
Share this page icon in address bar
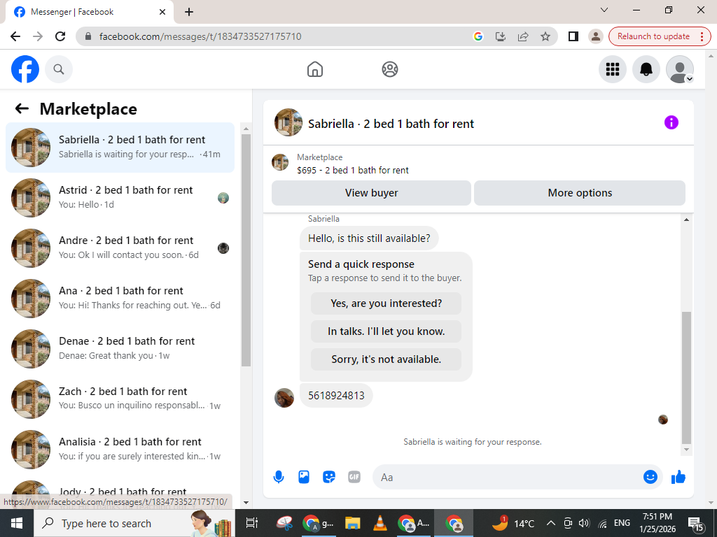(x=522, y=36)
